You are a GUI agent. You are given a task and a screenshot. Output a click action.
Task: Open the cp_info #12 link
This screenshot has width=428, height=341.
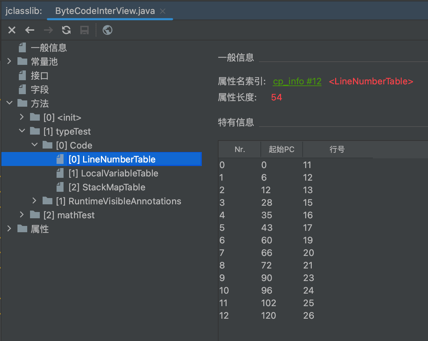pos(297,81)
